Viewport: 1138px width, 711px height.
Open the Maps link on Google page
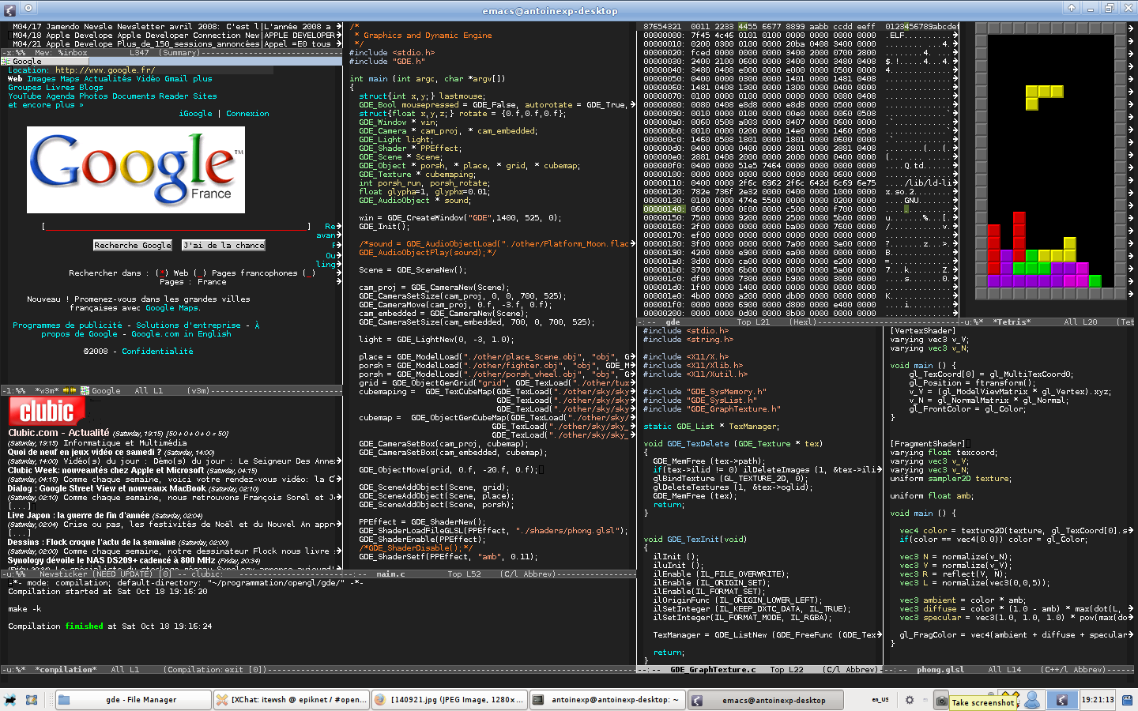(x=70, y=79)
